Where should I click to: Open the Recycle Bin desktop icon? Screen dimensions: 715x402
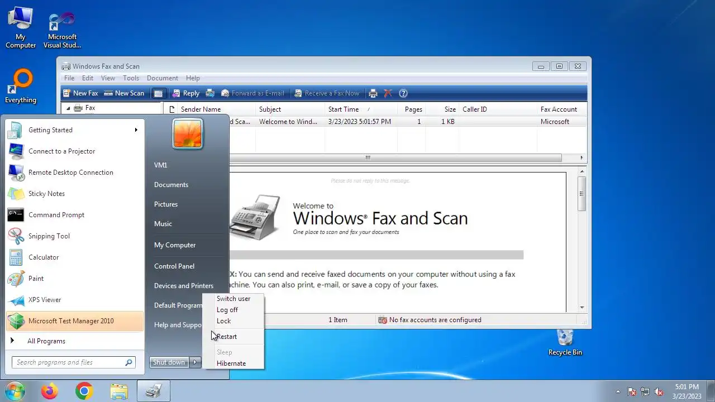click(565, 342)
